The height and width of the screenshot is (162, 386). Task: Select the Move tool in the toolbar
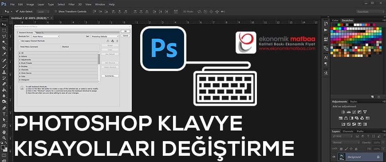pos(4,25)
